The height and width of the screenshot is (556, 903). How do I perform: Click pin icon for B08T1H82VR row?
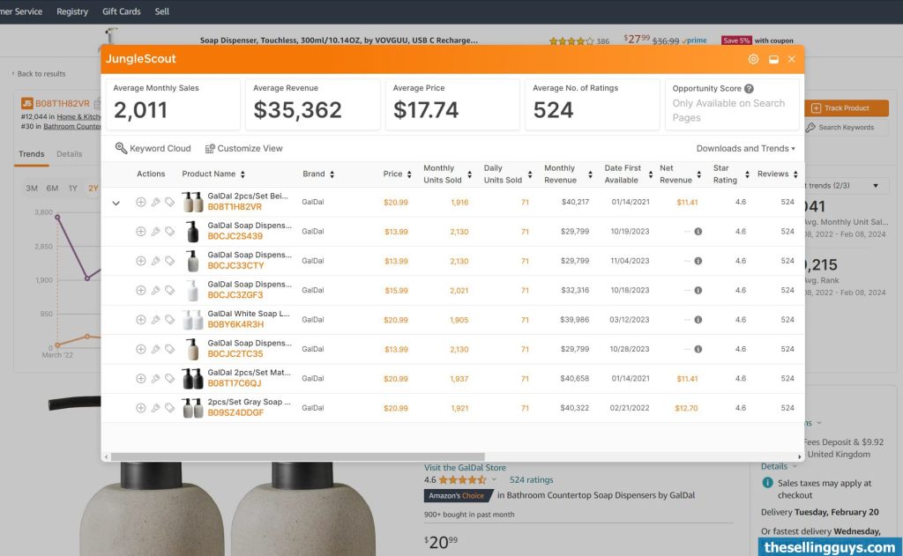pos(155,202)
